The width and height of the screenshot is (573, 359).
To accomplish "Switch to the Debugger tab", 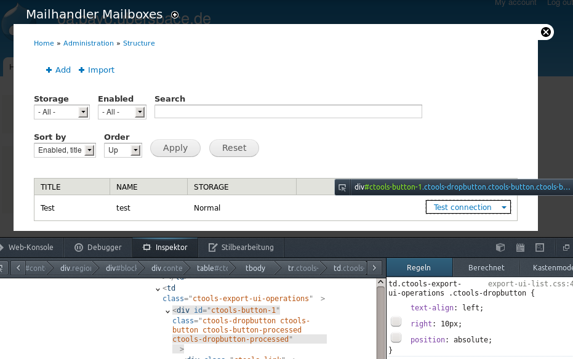I will tap(97, 248).
